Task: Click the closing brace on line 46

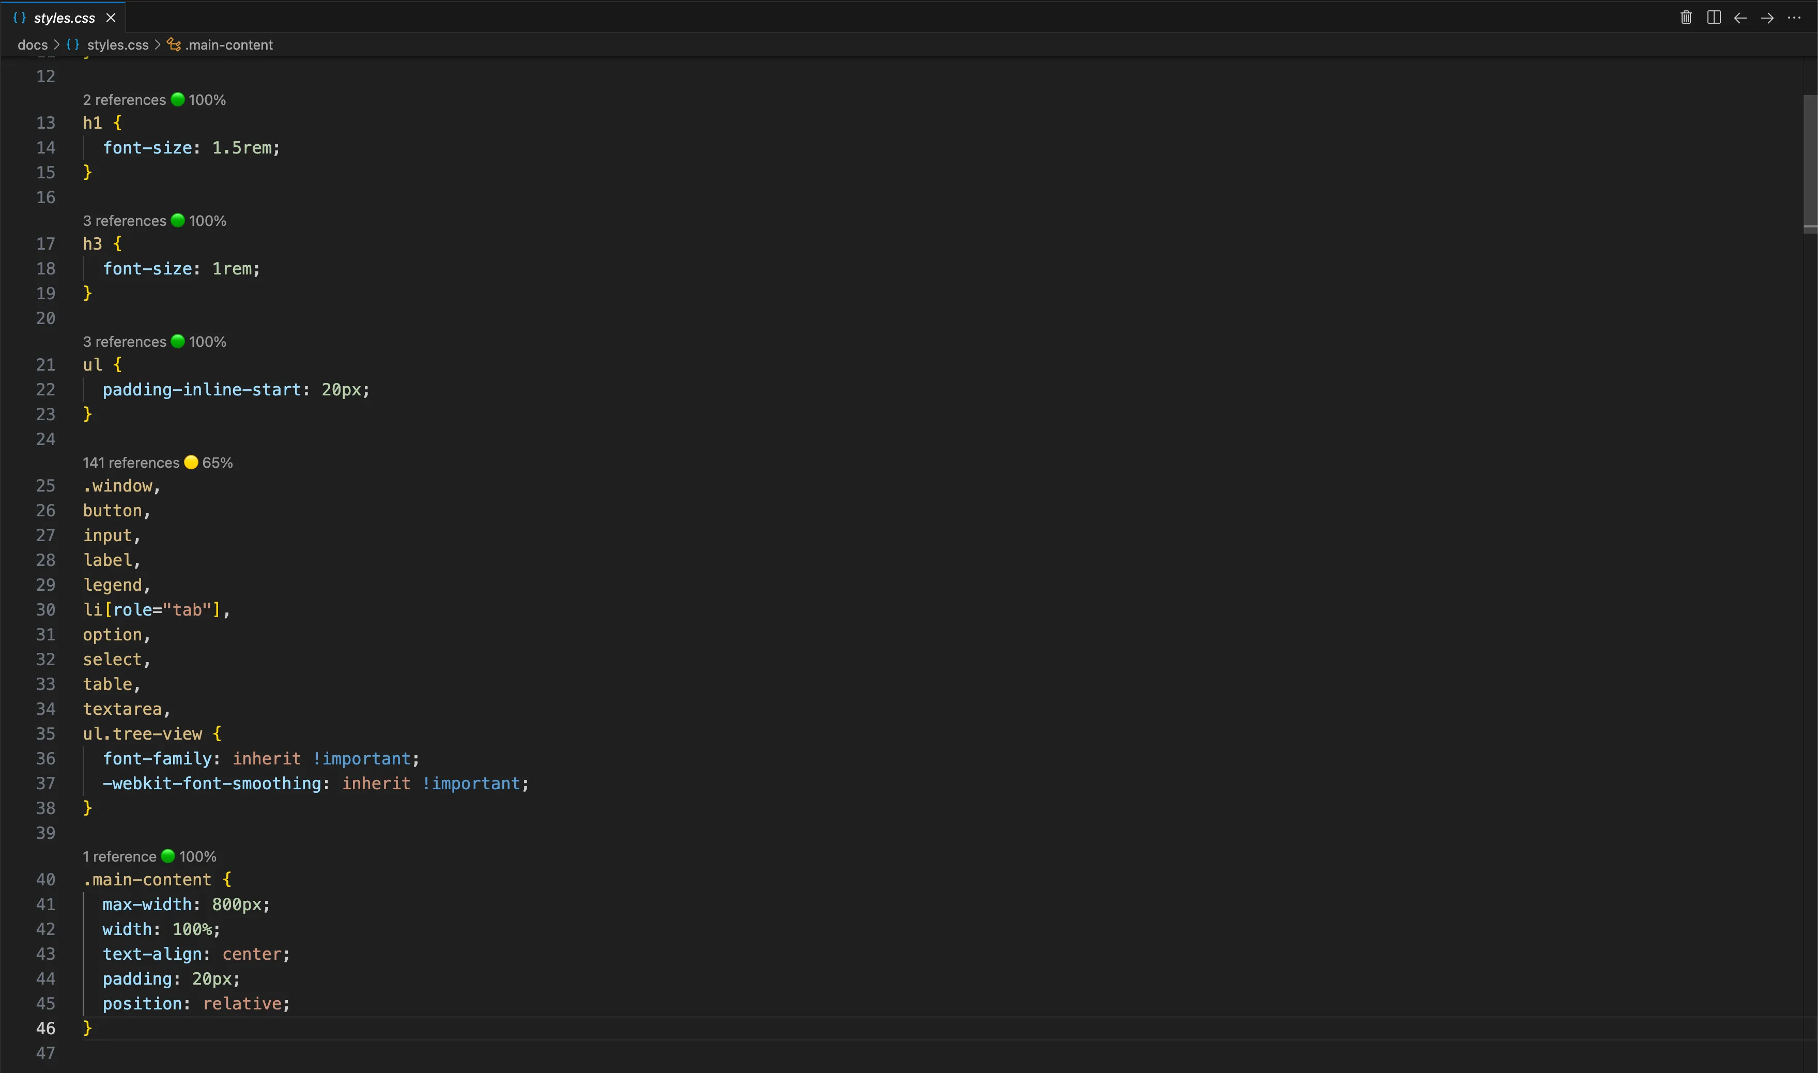Action: pyautogui.click(x=87, y=1028)
